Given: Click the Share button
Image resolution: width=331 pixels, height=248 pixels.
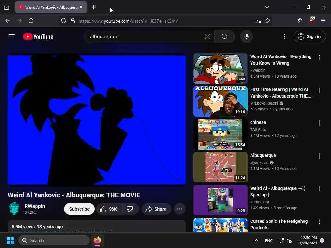Looking at the screenshot, I should [x=156, y=209].
